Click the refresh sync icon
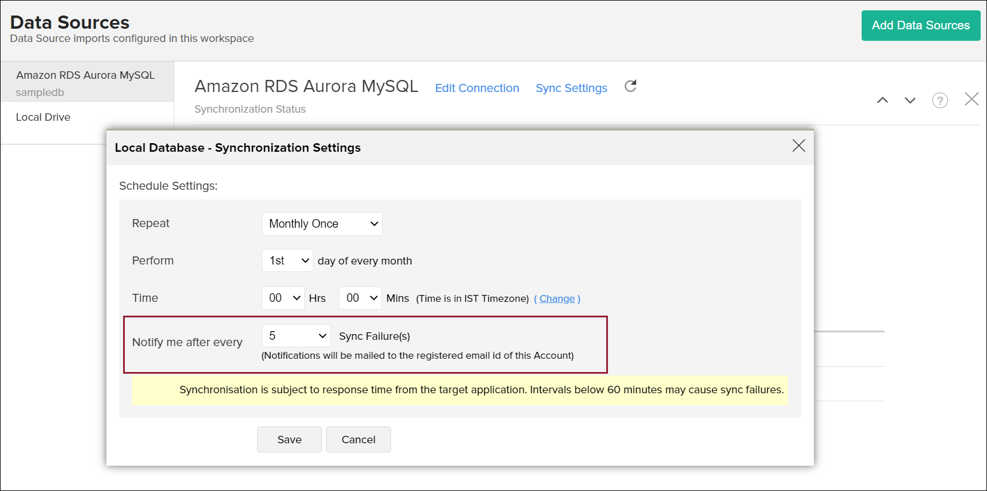Screen dimensions: 987x491 (630, 86)
